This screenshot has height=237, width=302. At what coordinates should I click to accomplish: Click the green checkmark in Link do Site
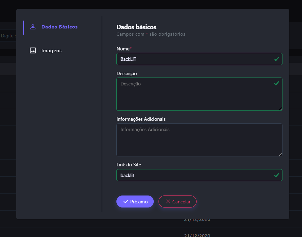pyautogui.click(x=276, y=175)
